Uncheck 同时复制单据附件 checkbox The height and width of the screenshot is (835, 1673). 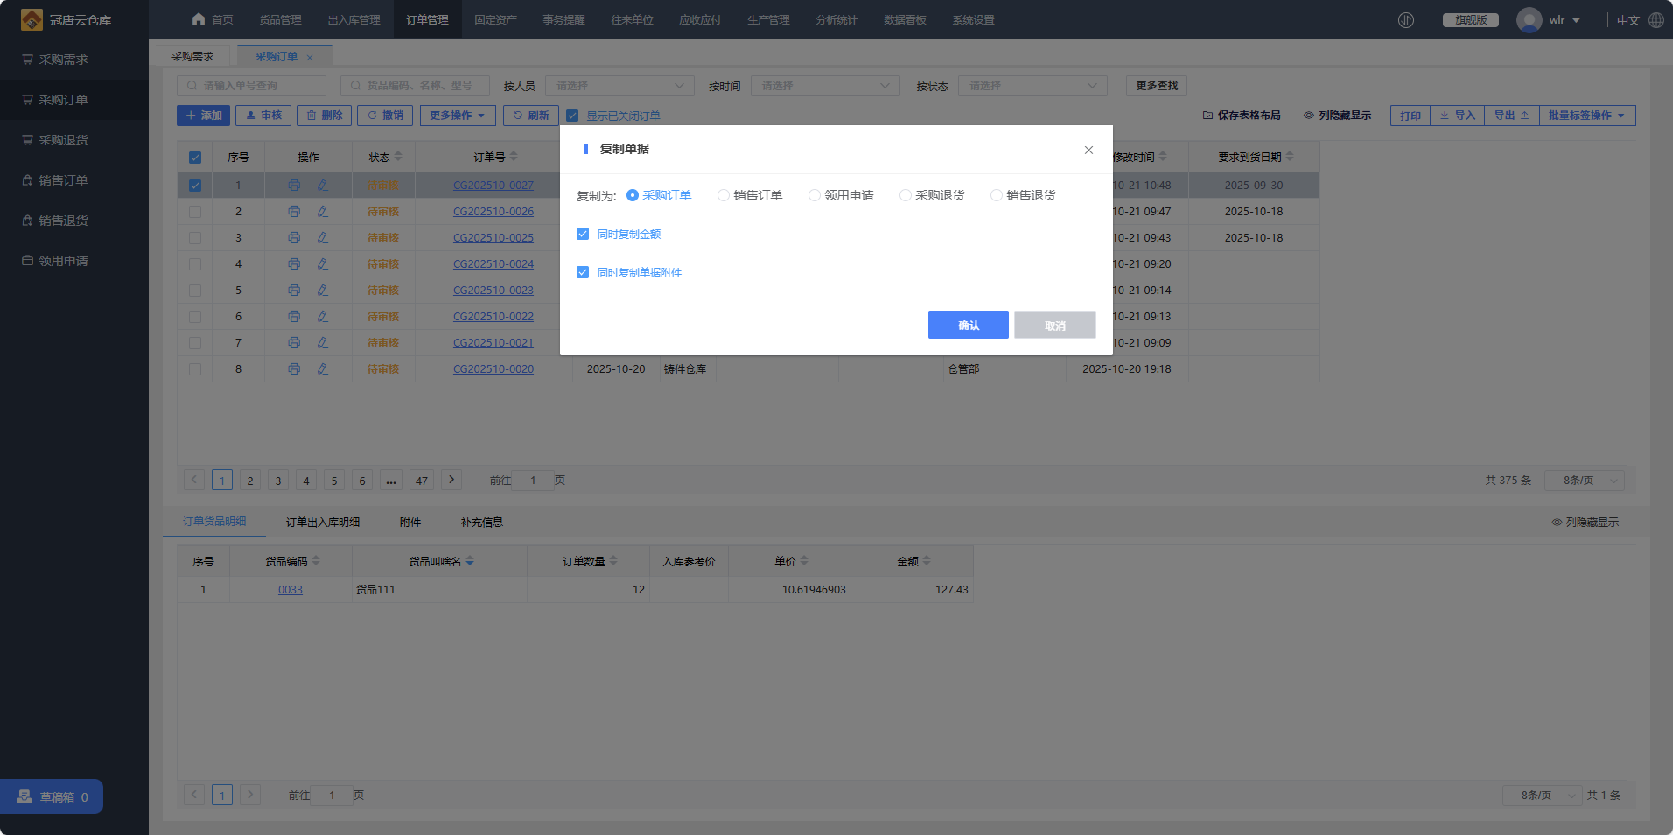583,272
